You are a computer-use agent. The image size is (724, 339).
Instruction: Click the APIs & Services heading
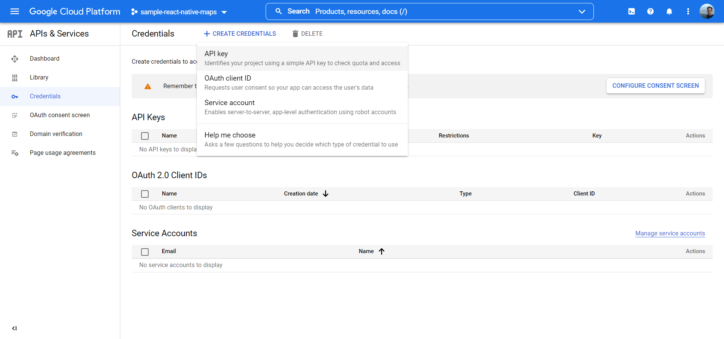(59, 34)
